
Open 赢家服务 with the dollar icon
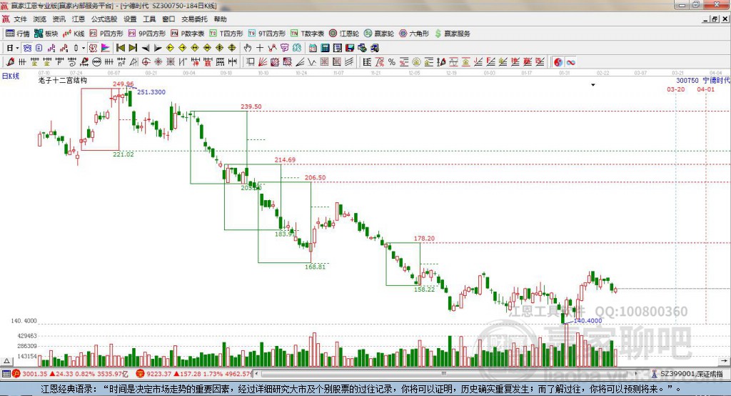click(x=452, y=34)
